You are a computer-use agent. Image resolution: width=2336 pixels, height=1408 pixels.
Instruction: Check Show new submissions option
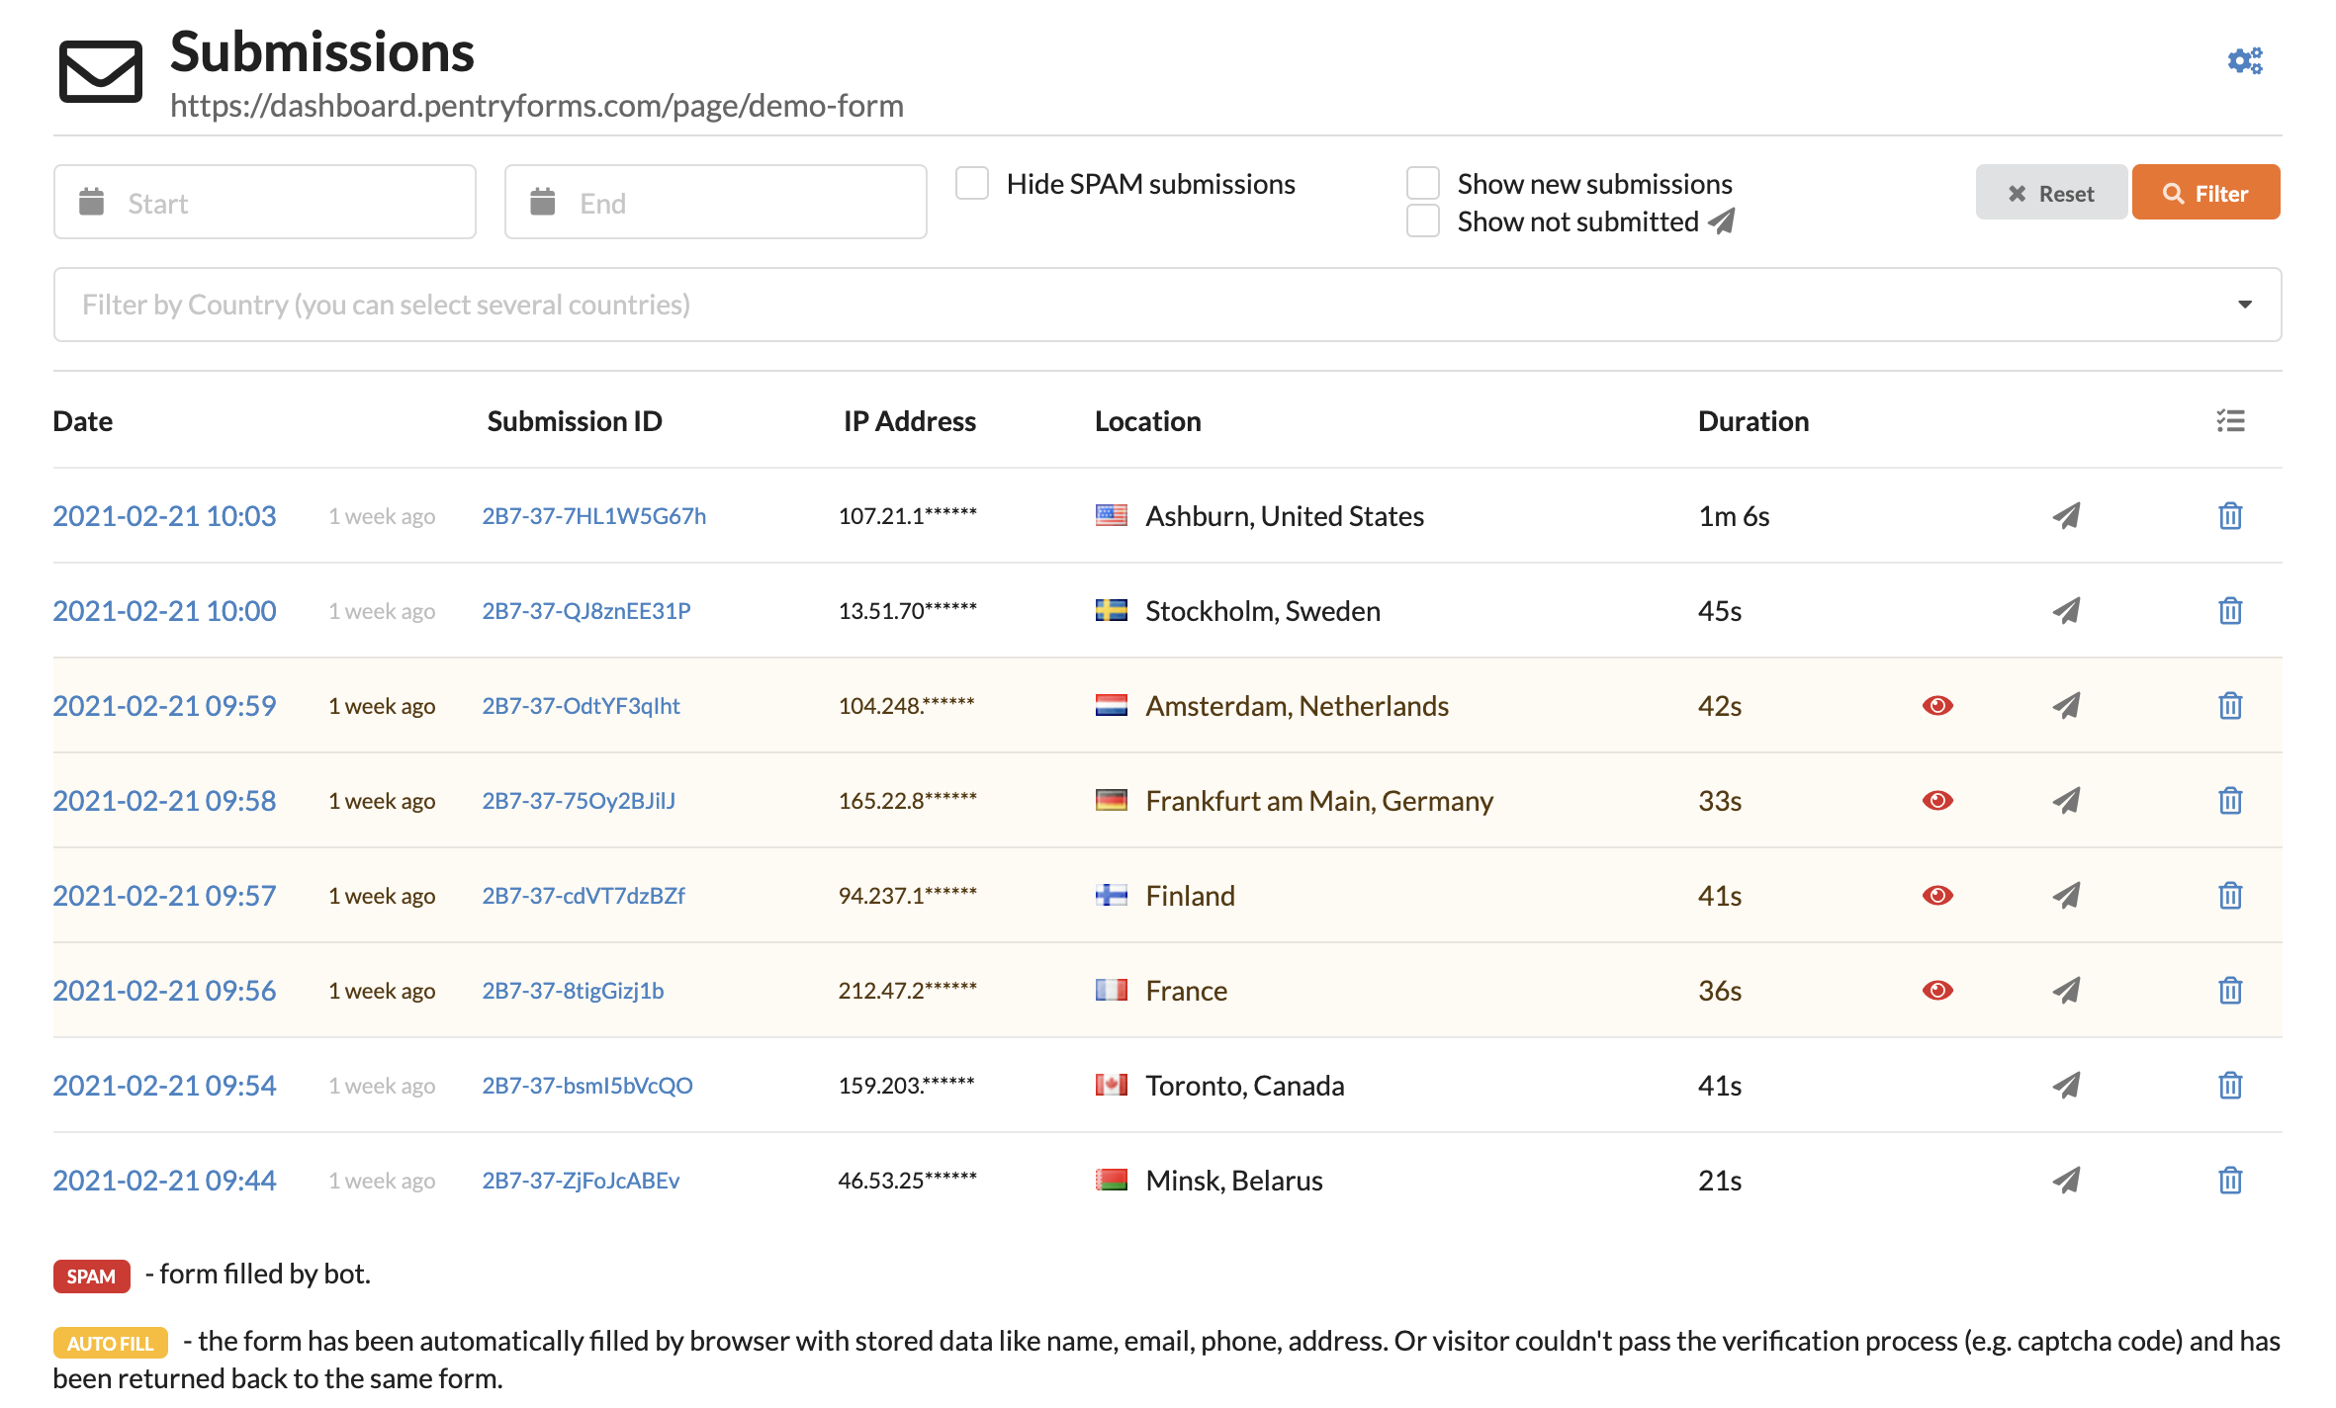pyautogui.click(x=1422, y=184)
